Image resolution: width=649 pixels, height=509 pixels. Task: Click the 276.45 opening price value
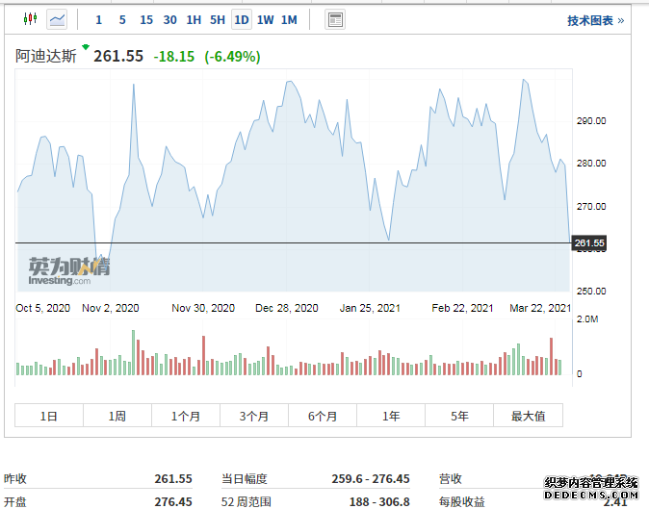[173, 501]
